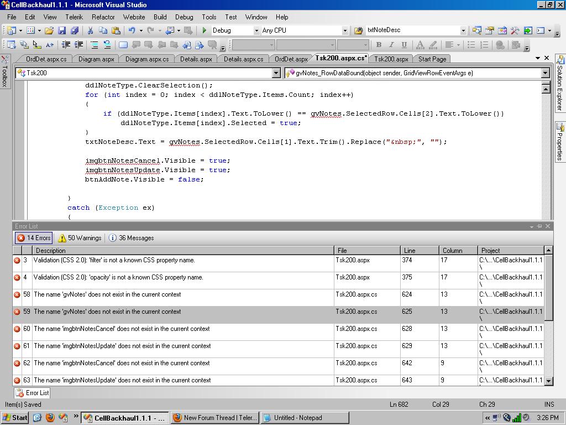Click the Save floppy disk icon
The image size is (566, 425).
click(x=62, y=30)
